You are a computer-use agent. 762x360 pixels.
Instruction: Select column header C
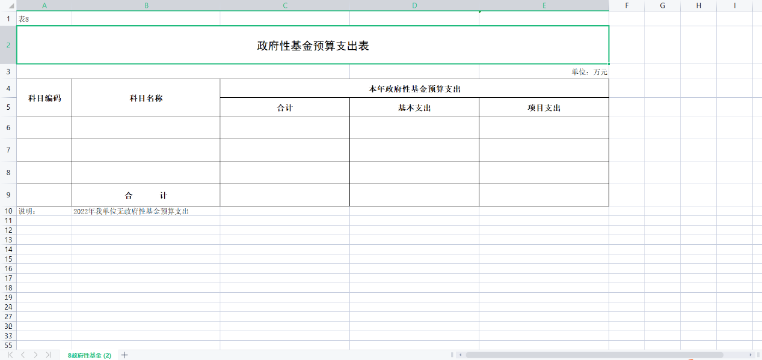[284, 5]
